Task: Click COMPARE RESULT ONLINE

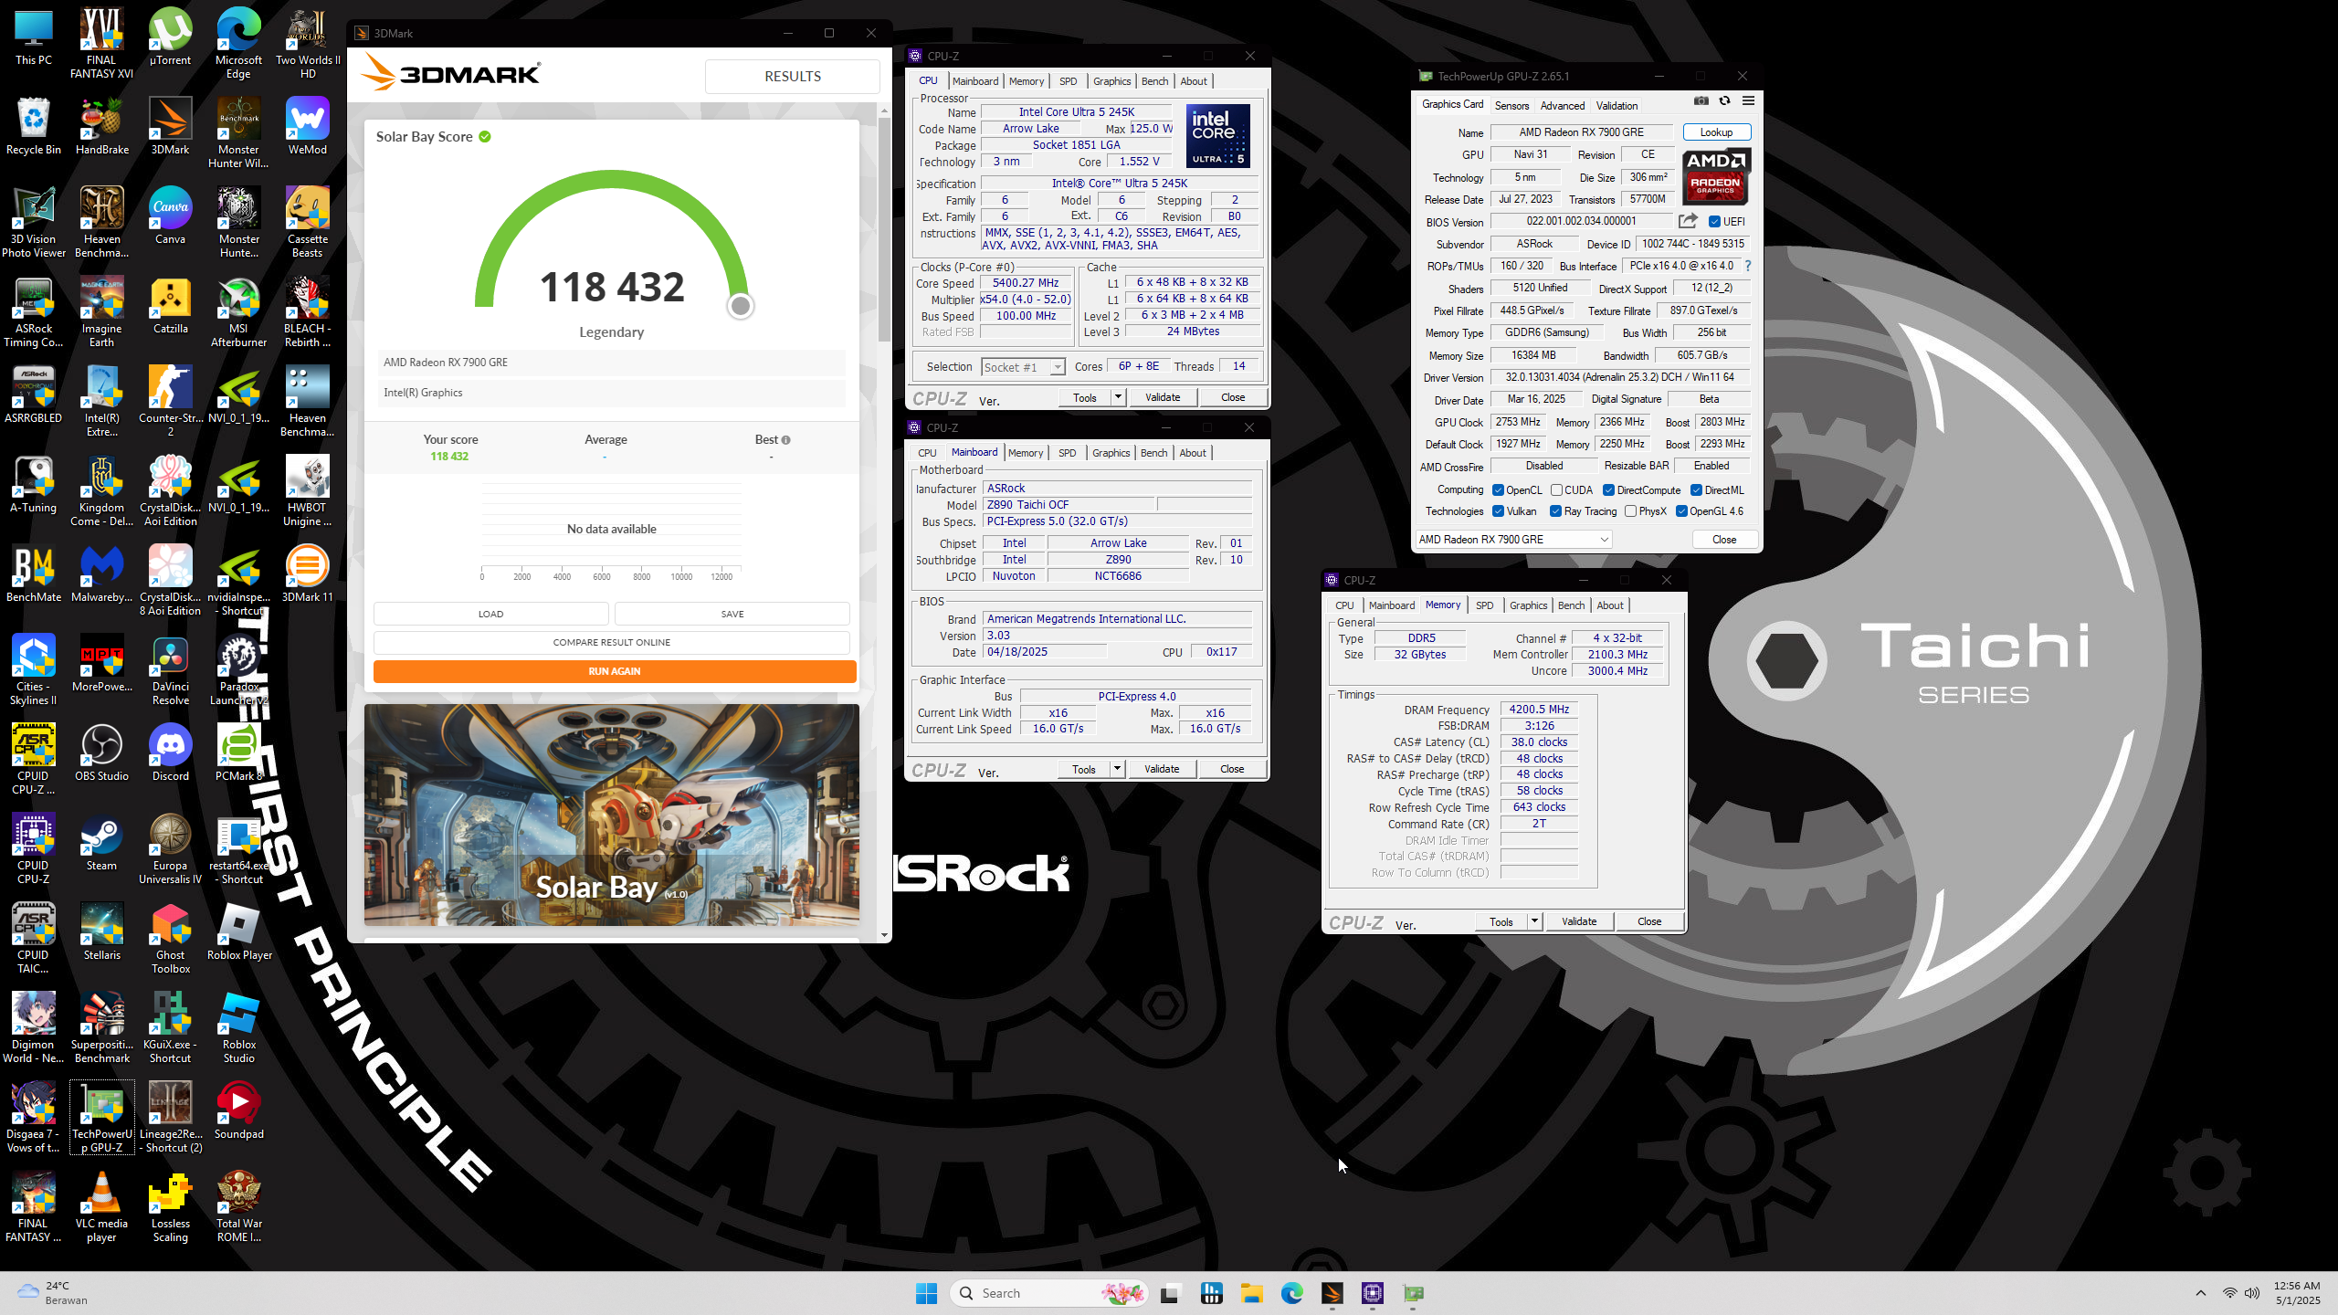Action: coord(612,642)
